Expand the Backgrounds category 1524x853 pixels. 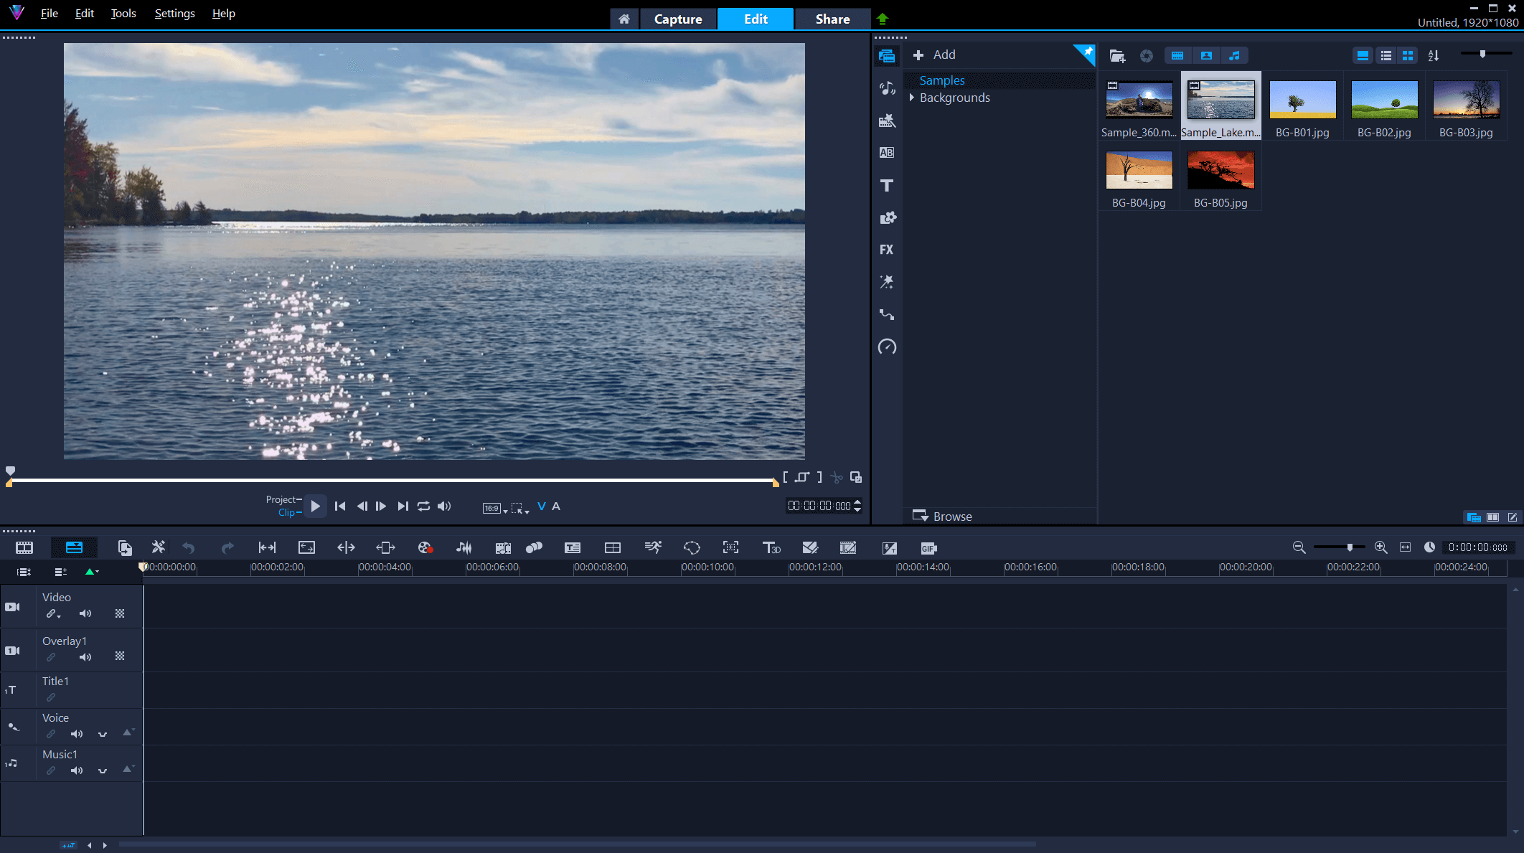(x=912, y=98)
